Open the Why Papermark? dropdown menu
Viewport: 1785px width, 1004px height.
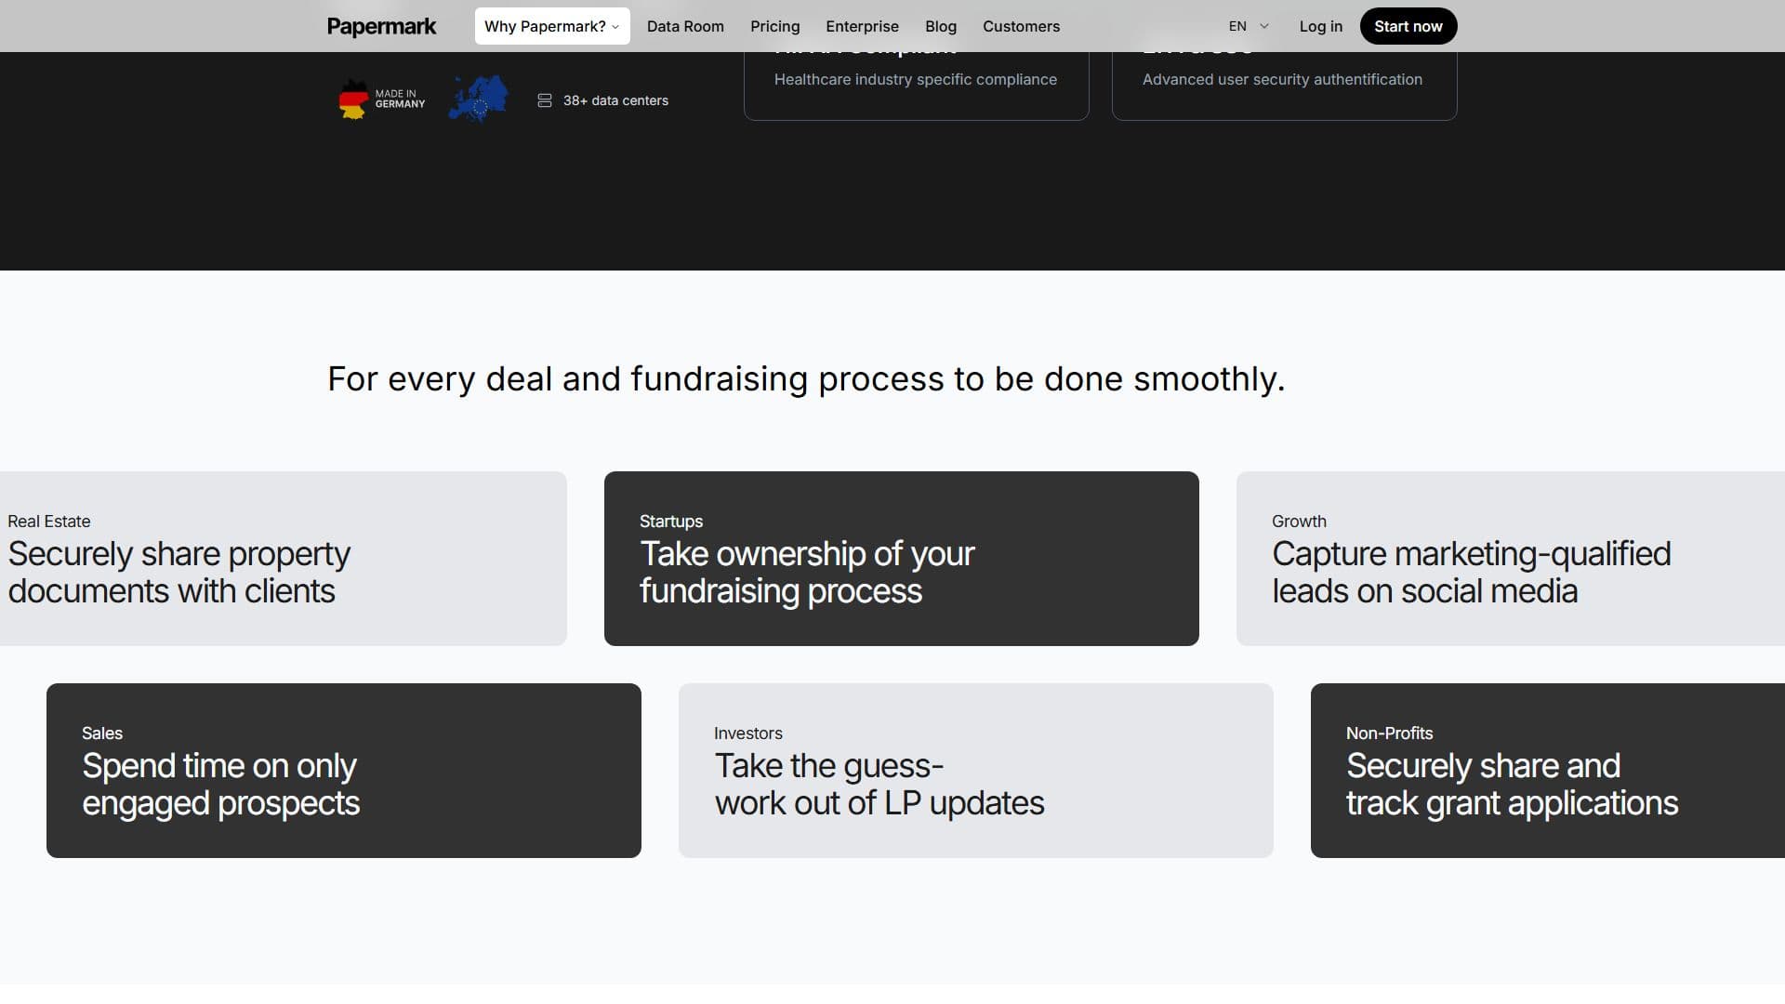tap(552, 26)
